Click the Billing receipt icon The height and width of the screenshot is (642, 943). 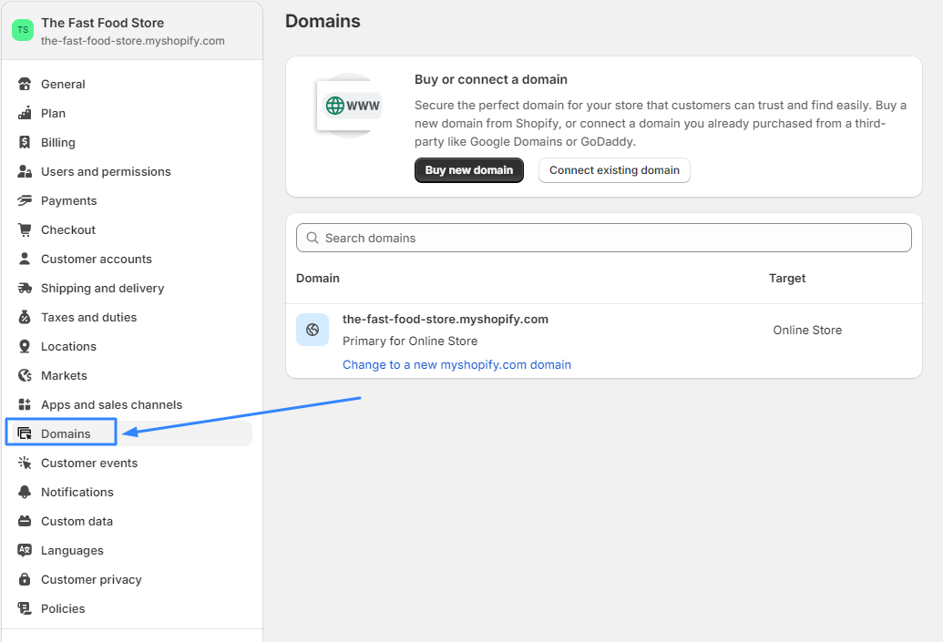25,142
